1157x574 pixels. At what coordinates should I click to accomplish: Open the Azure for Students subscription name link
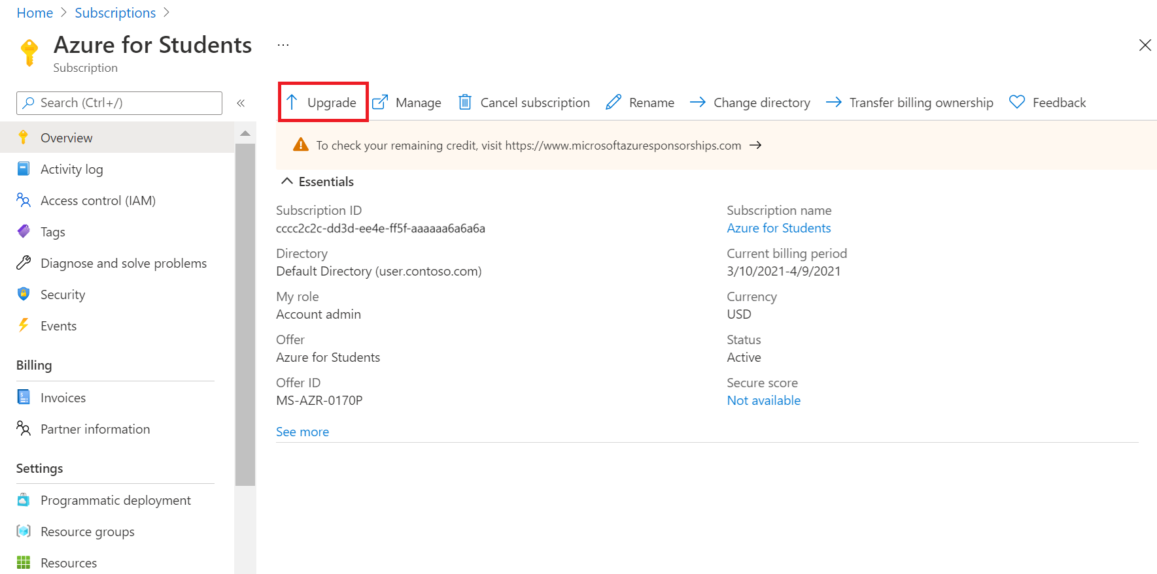pos(778,228)
